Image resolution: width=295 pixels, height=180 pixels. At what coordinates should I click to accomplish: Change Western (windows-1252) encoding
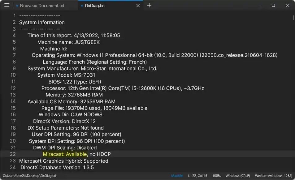[273, 176]
